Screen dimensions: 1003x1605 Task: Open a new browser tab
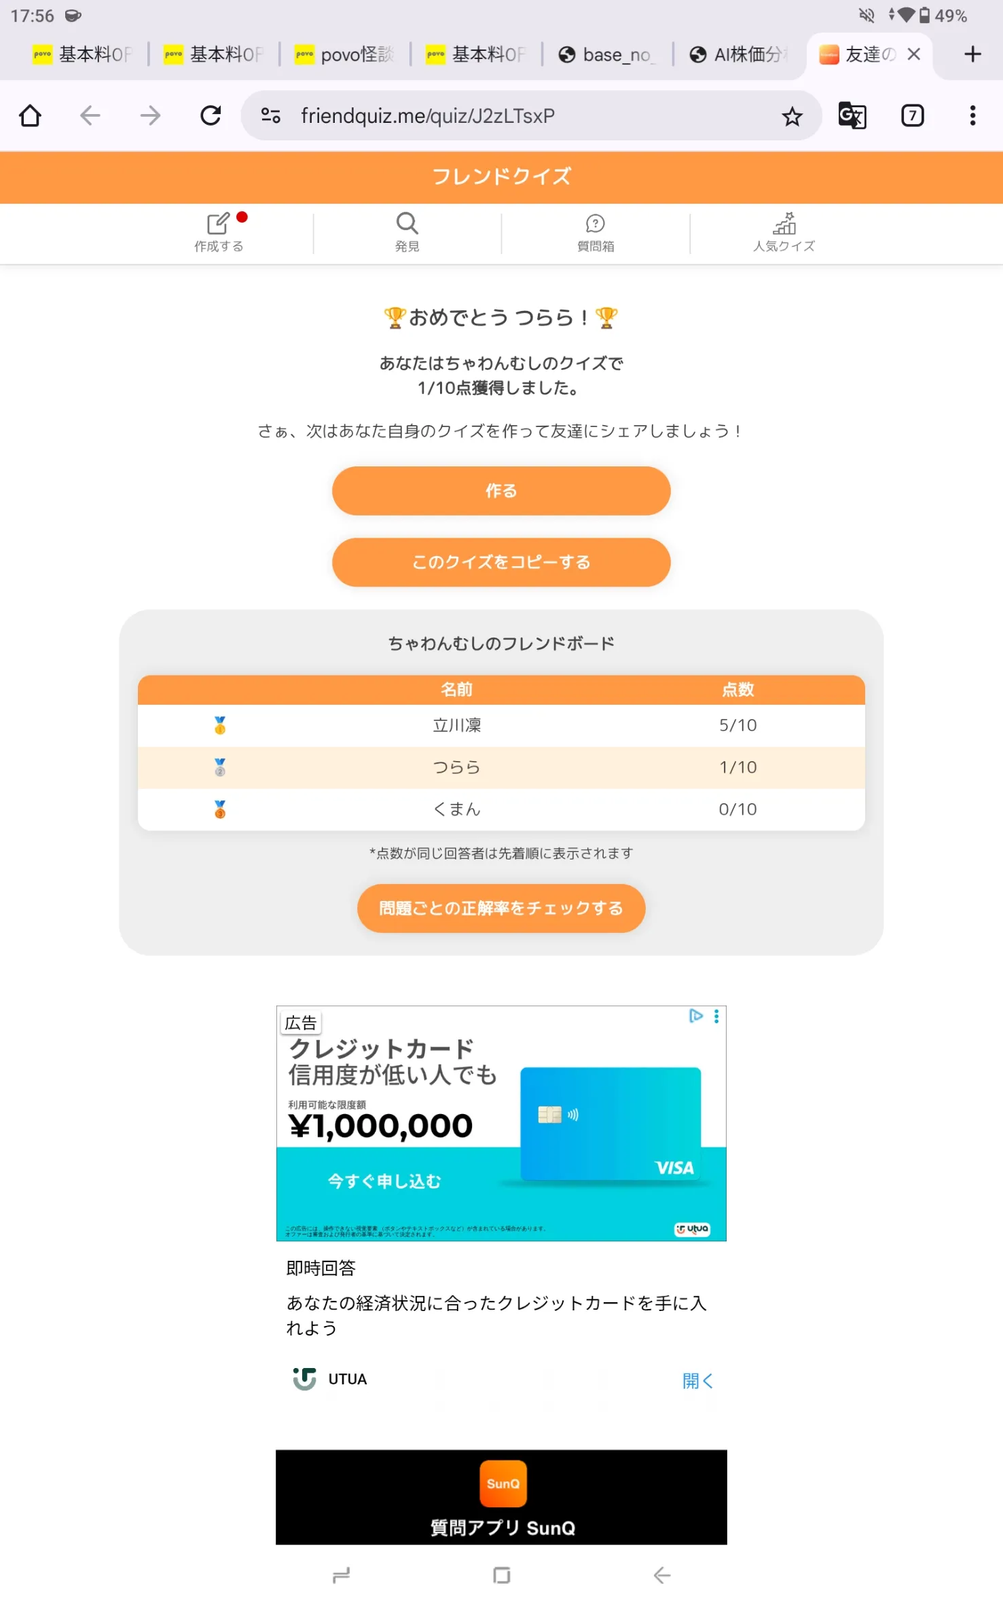click(972, 54)
